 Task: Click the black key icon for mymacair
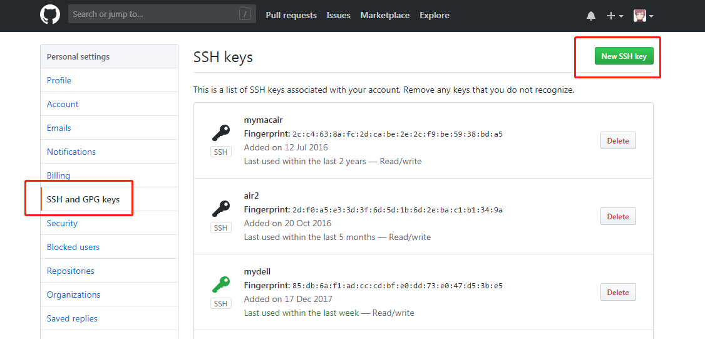(x=220, y=133)
